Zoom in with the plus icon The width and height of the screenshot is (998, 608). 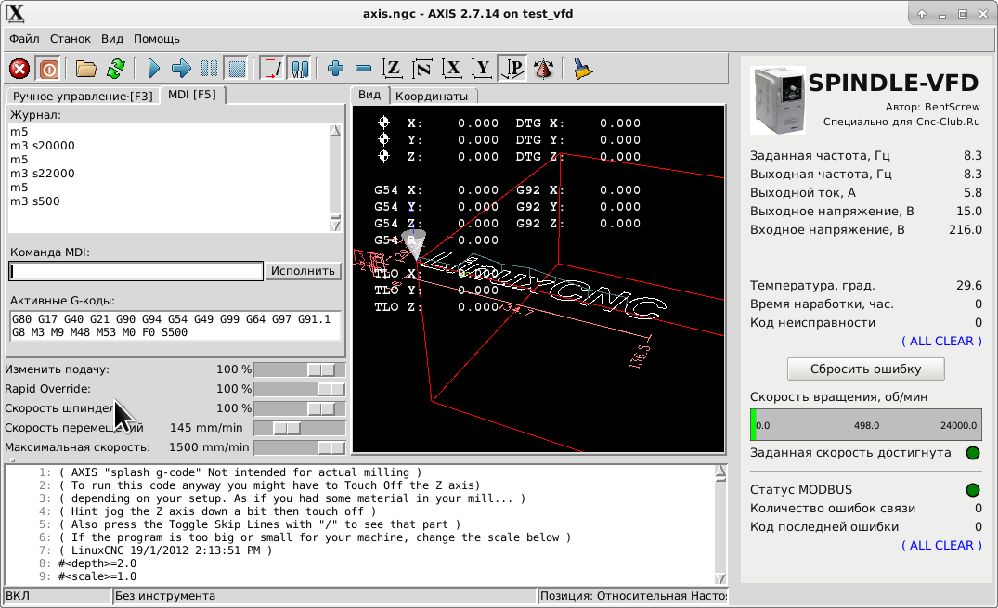336,69
